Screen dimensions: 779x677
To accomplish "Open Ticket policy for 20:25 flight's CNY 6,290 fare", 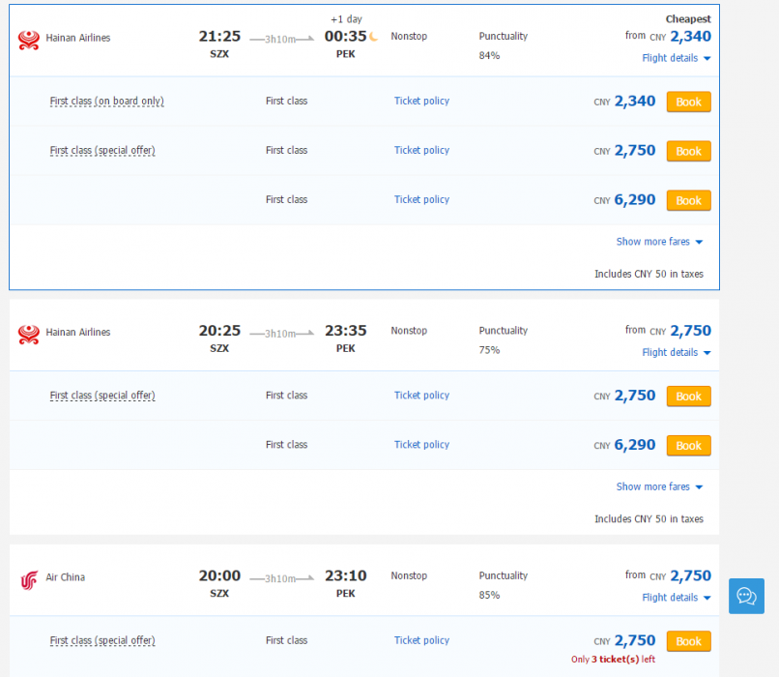I will coord(421,445).
